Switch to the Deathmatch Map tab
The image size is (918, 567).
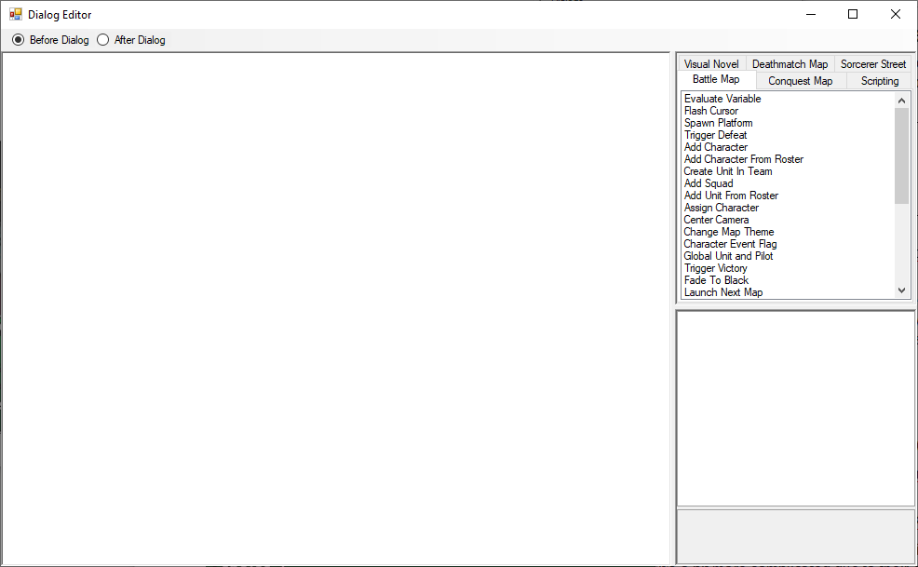790,64
